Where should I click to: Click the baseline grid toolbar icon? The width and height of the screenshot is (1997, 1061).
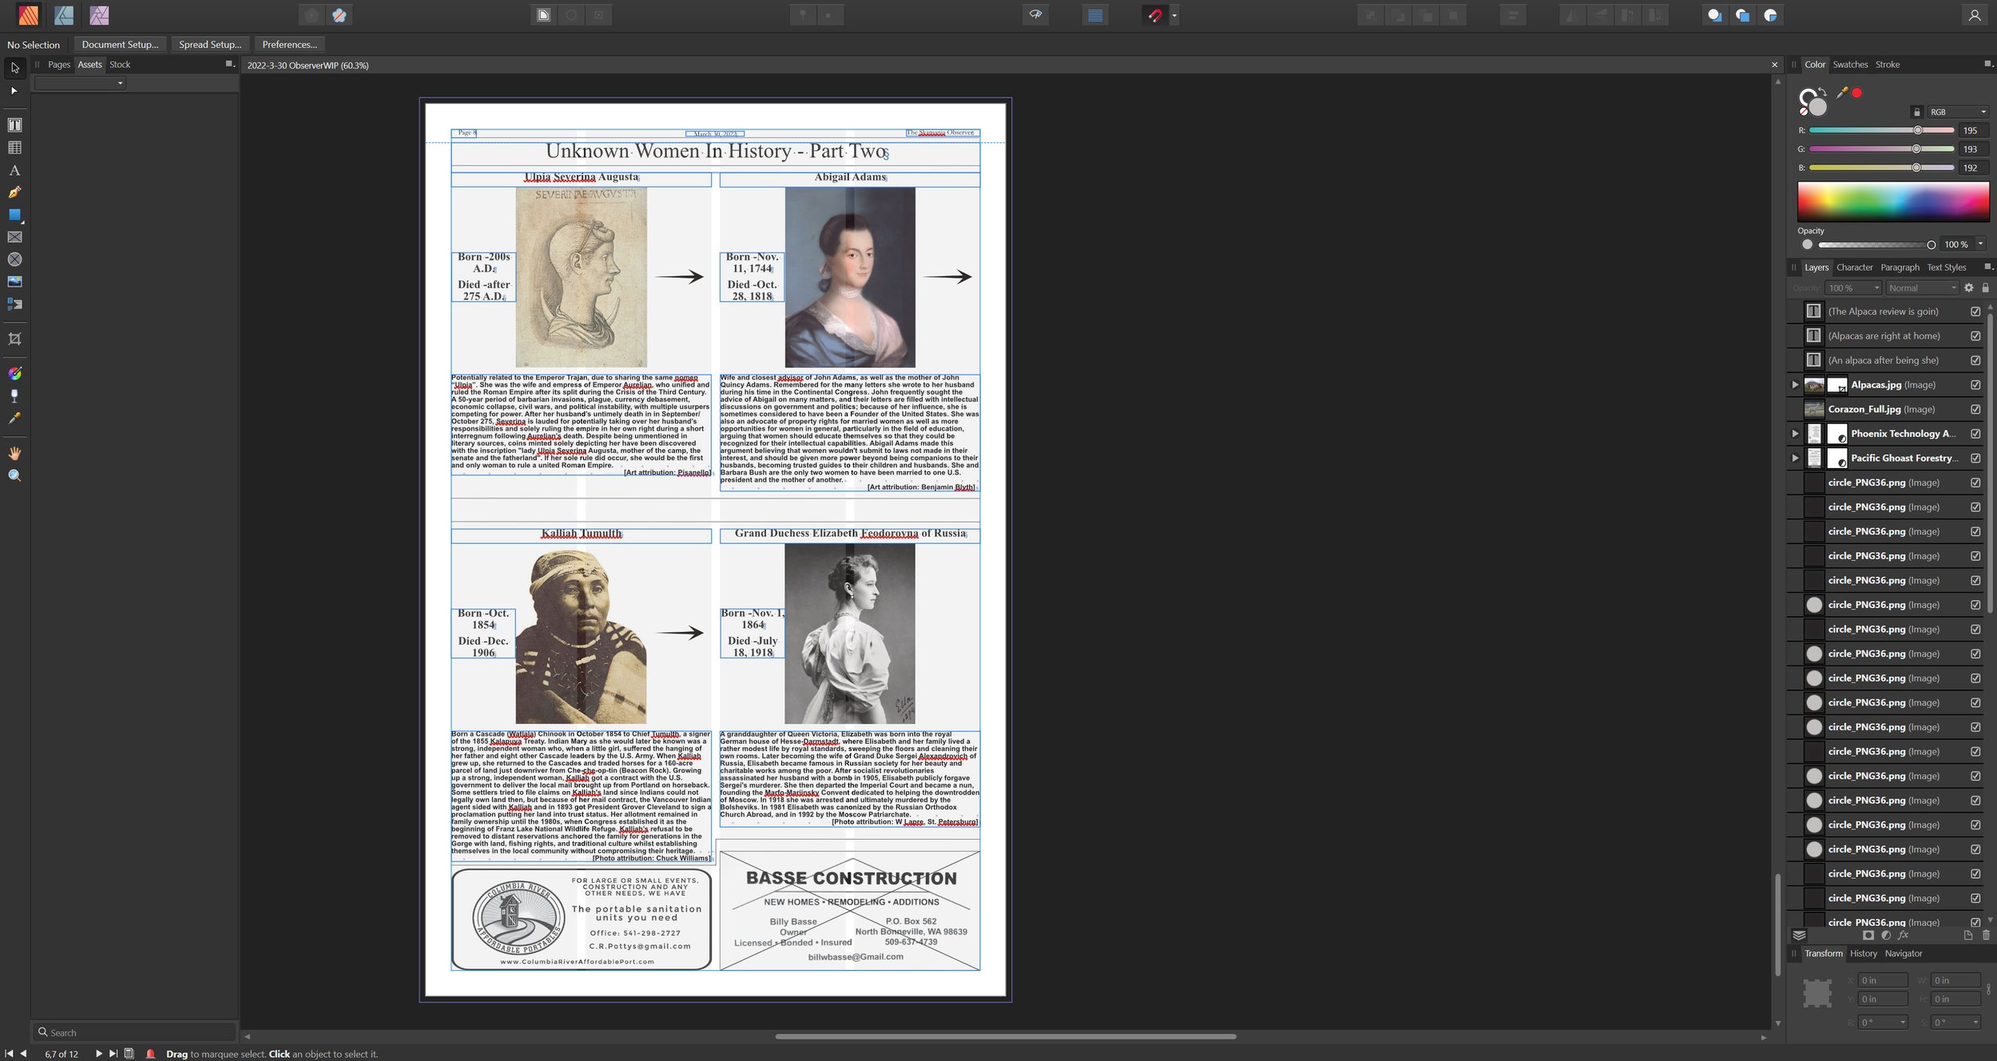(1095, 15)
